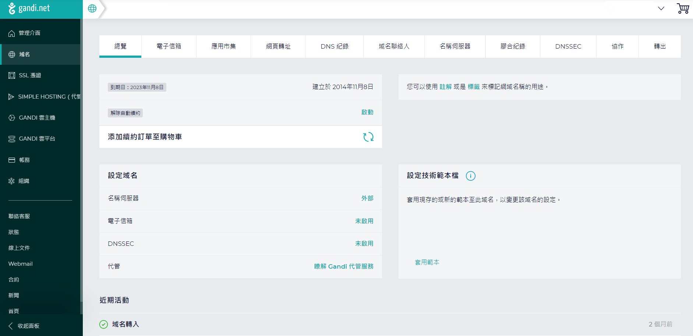Click 未啟用 link in 電子信箱 row

pos(364,221)
